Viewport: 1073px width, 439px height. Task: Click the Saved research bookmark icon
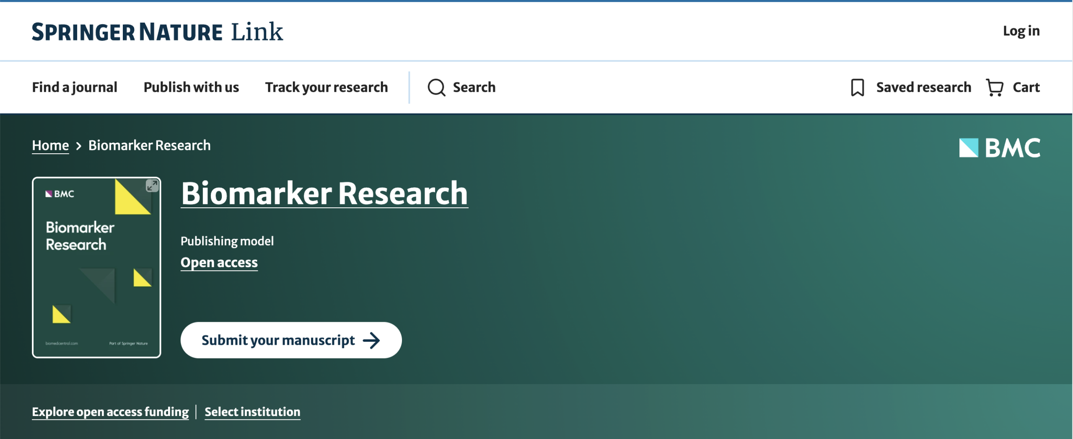[x=857, y=88]
